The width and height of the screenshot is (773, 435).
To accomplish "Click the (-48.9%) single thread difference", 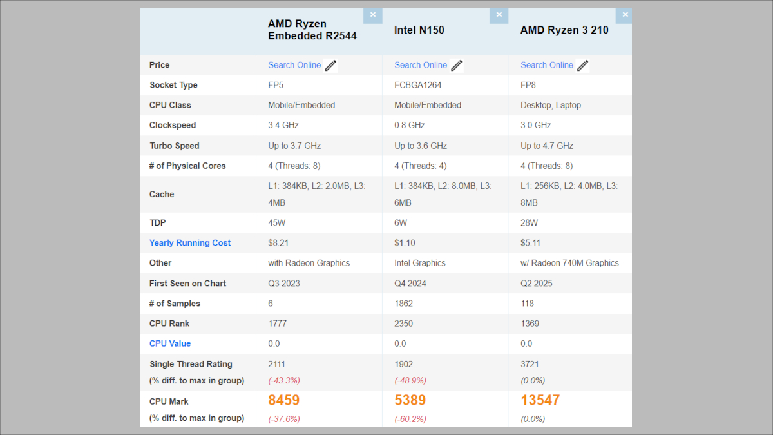I will click(410, 380).
